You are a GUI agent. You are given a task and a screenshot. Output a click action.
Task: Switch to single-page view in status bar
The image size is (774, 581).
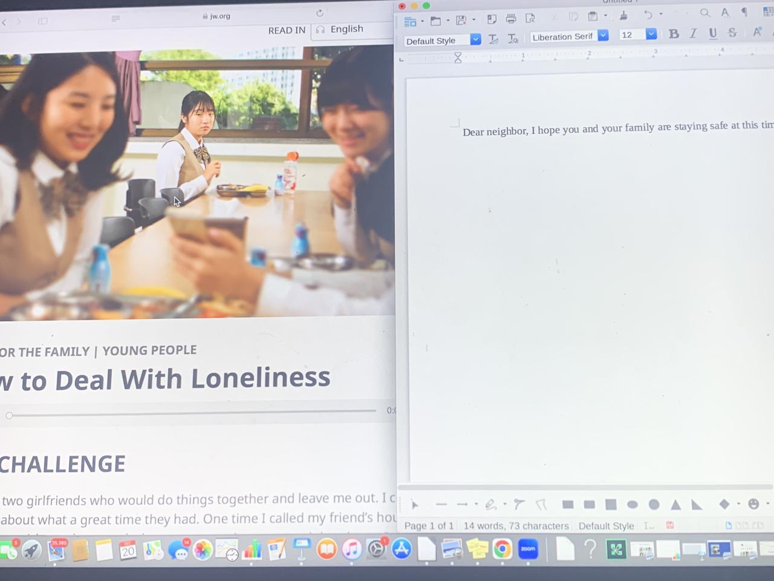[729, 525]
